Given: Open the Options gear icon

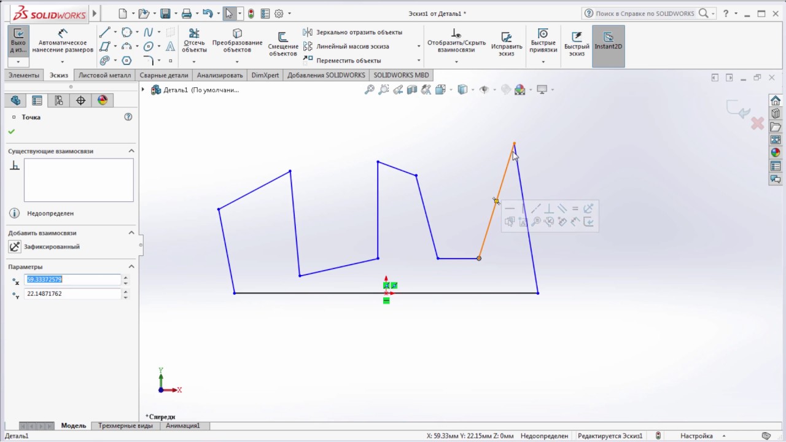Looking at the screenshot, I should pos(279,14).
